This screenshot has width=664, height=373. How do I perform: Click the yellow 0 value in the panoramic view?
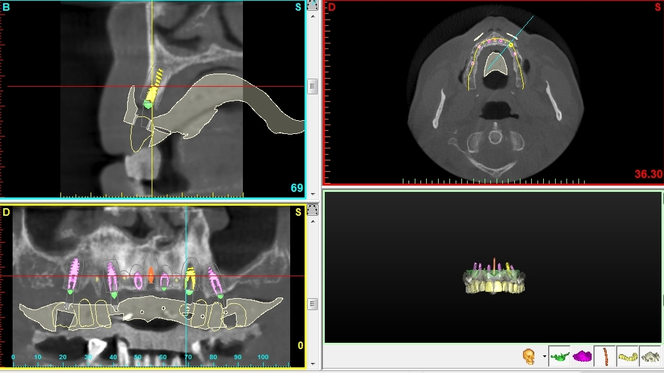click(x=300, y=345)
